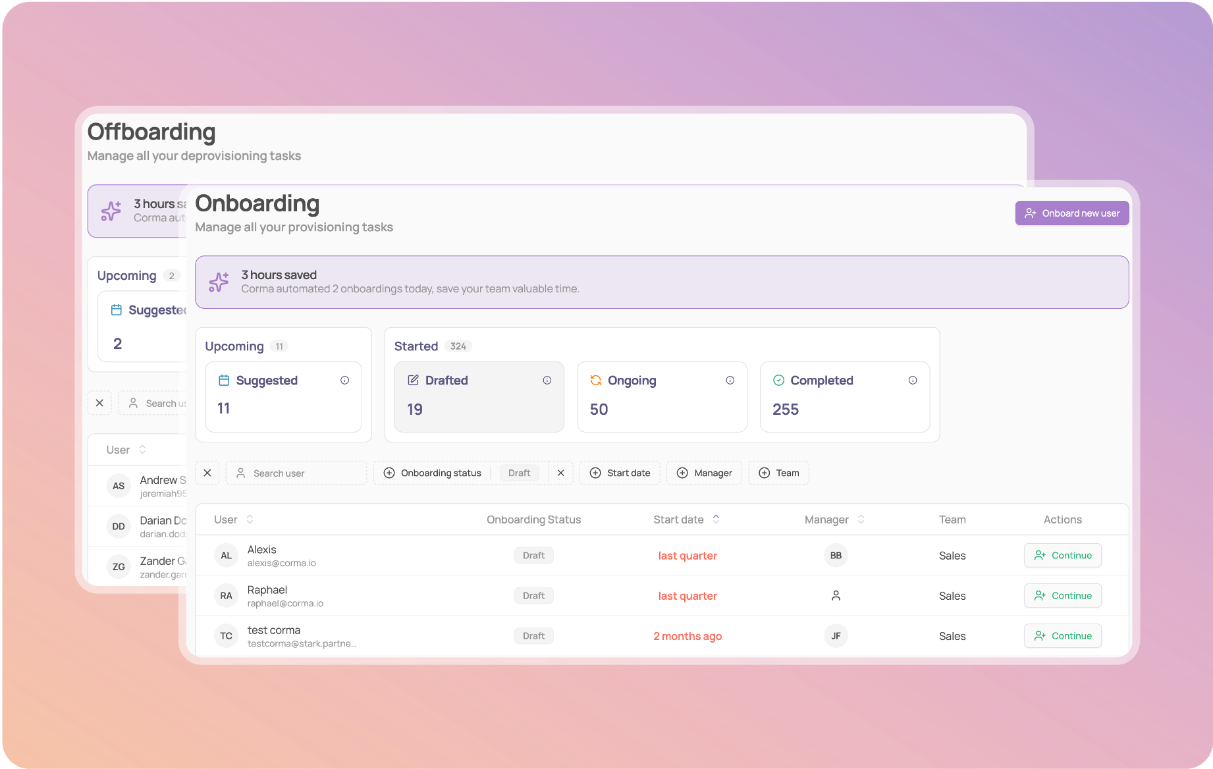Click the info icon on Suggested card
The image size is (1213, 769).
tap(344, 381)
